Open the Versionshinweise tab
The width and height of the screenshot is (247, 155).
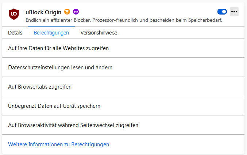point(99,33)
